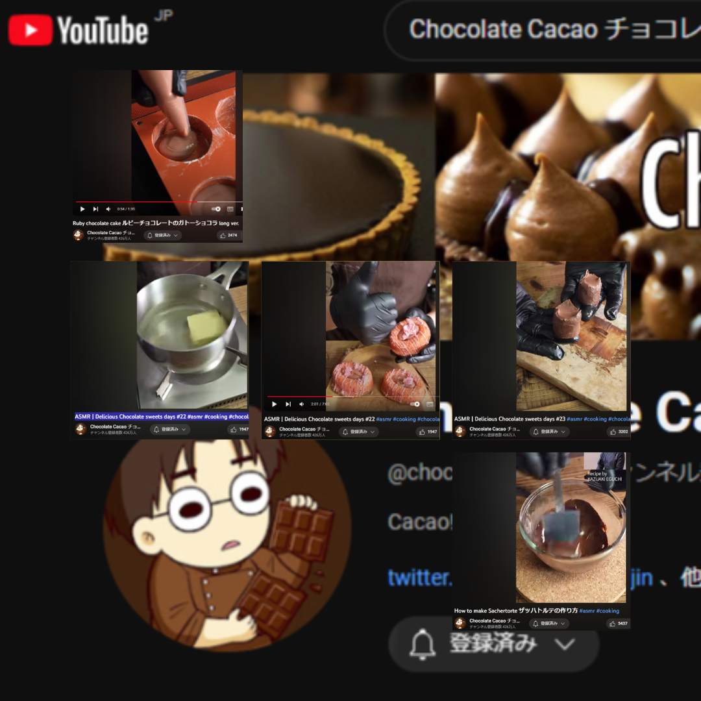Like the sweets days #23 video (3202)
The height and width of the screenshot is (701, 701).
point(619,432)
